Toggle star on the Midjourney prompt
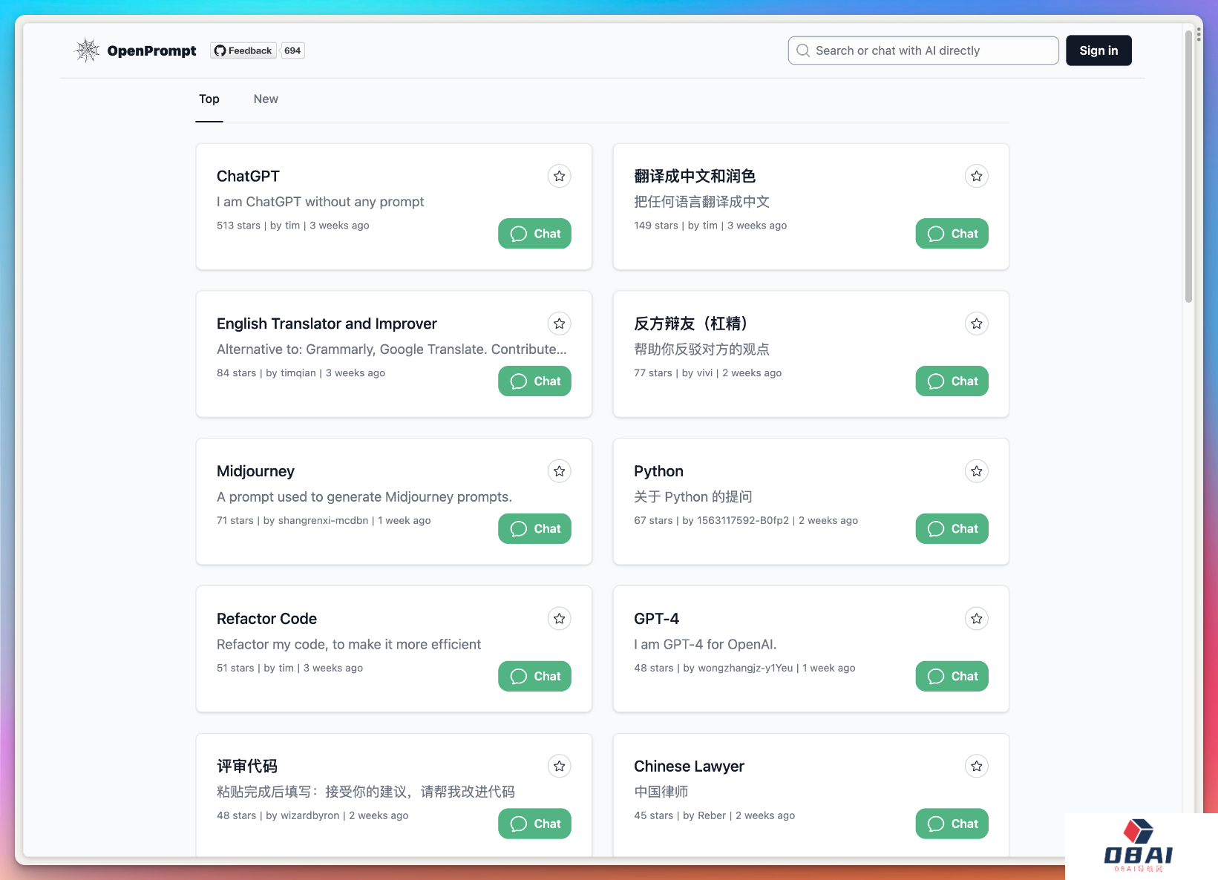1218x880 pixels. coord(559,471)
